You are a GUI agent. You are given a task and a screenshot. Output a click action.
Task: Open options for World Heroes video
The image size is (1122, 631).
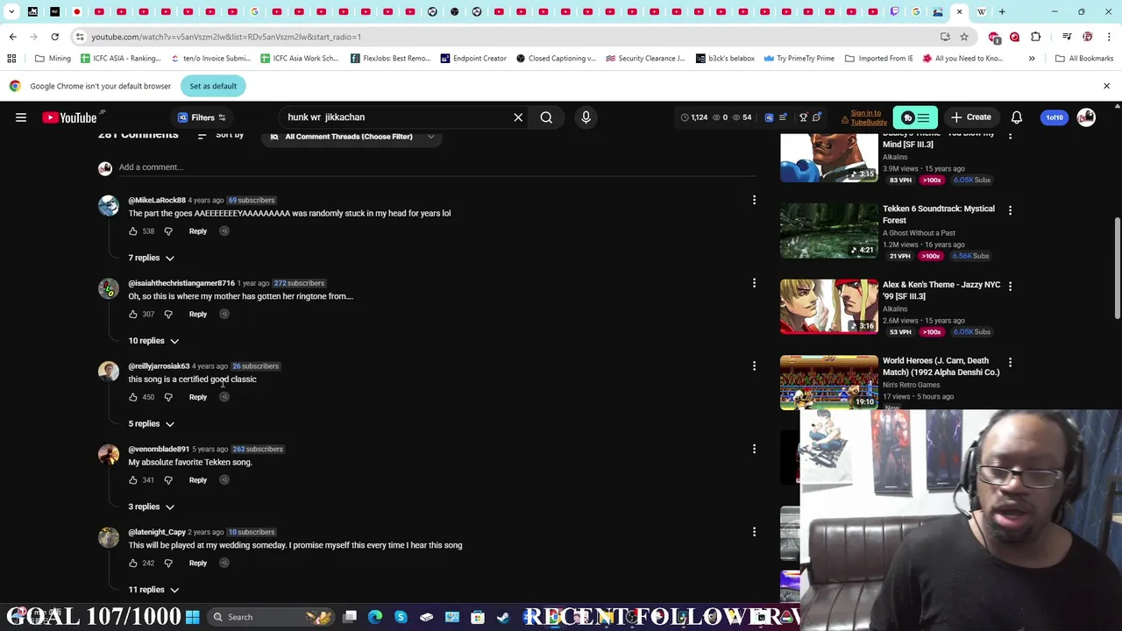1010,362
